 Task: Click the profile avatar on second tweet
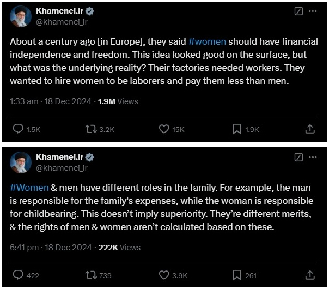pos(21,162)
